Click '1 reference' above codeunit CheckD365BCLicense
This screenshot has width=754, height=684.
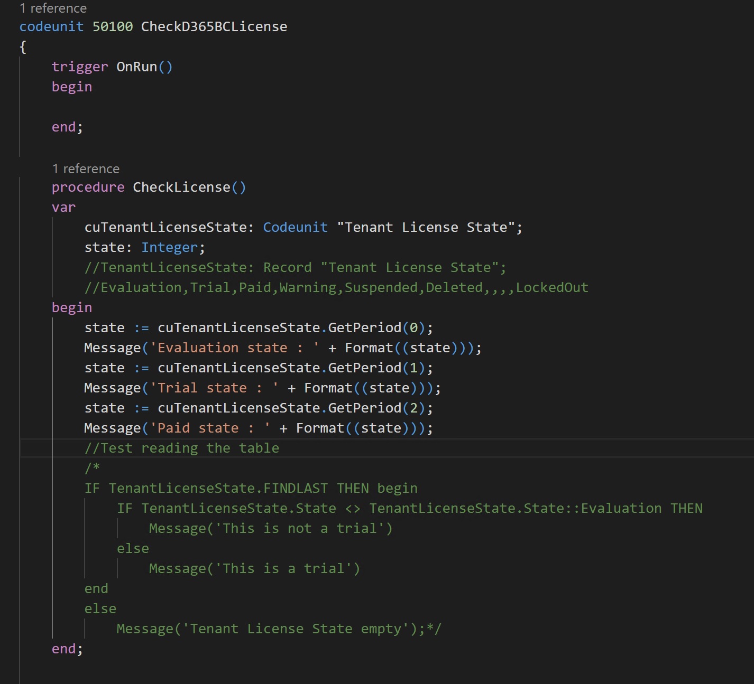(52, 8)
